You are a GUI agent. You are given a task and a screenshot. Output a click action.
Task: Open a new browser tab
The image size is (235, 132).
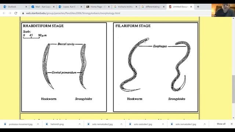tap(198, 7)
